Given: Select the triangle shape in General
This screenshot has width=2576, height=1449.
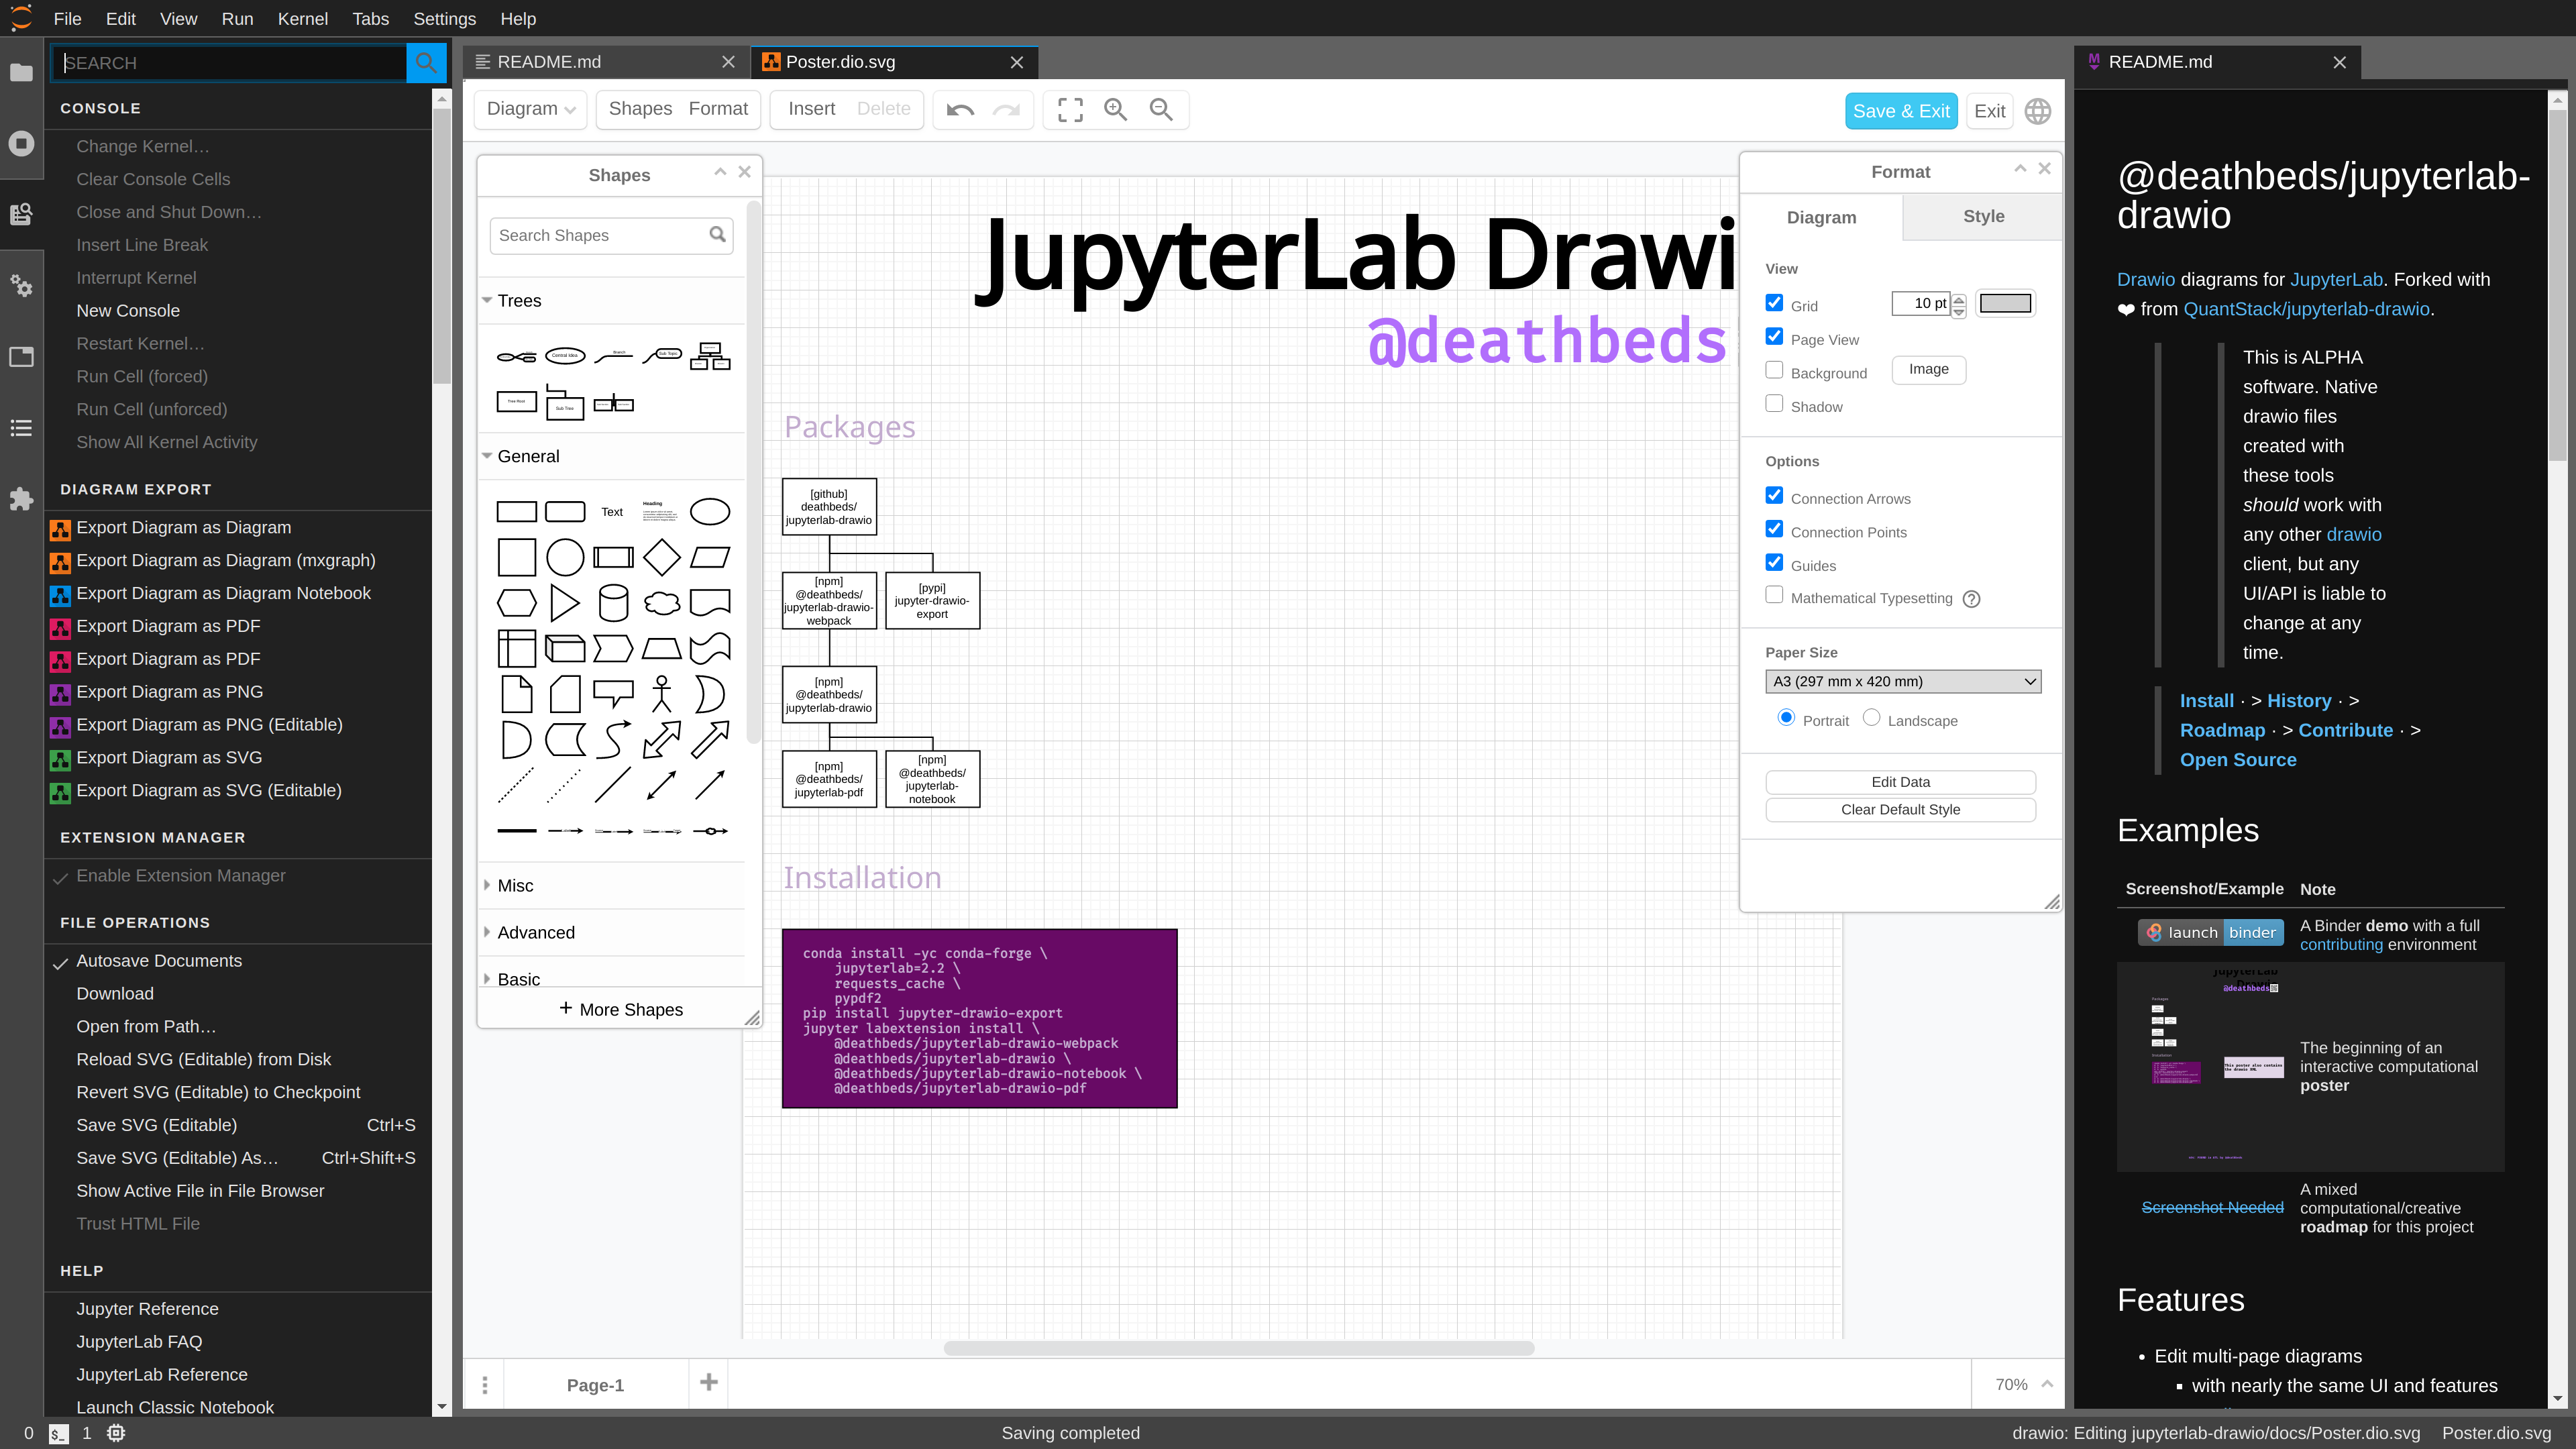Looking at the screenshot, I should [565, 603].
